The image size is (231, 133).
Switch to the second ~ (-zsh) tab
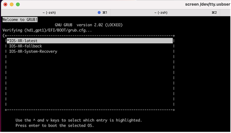pos(165,13)
